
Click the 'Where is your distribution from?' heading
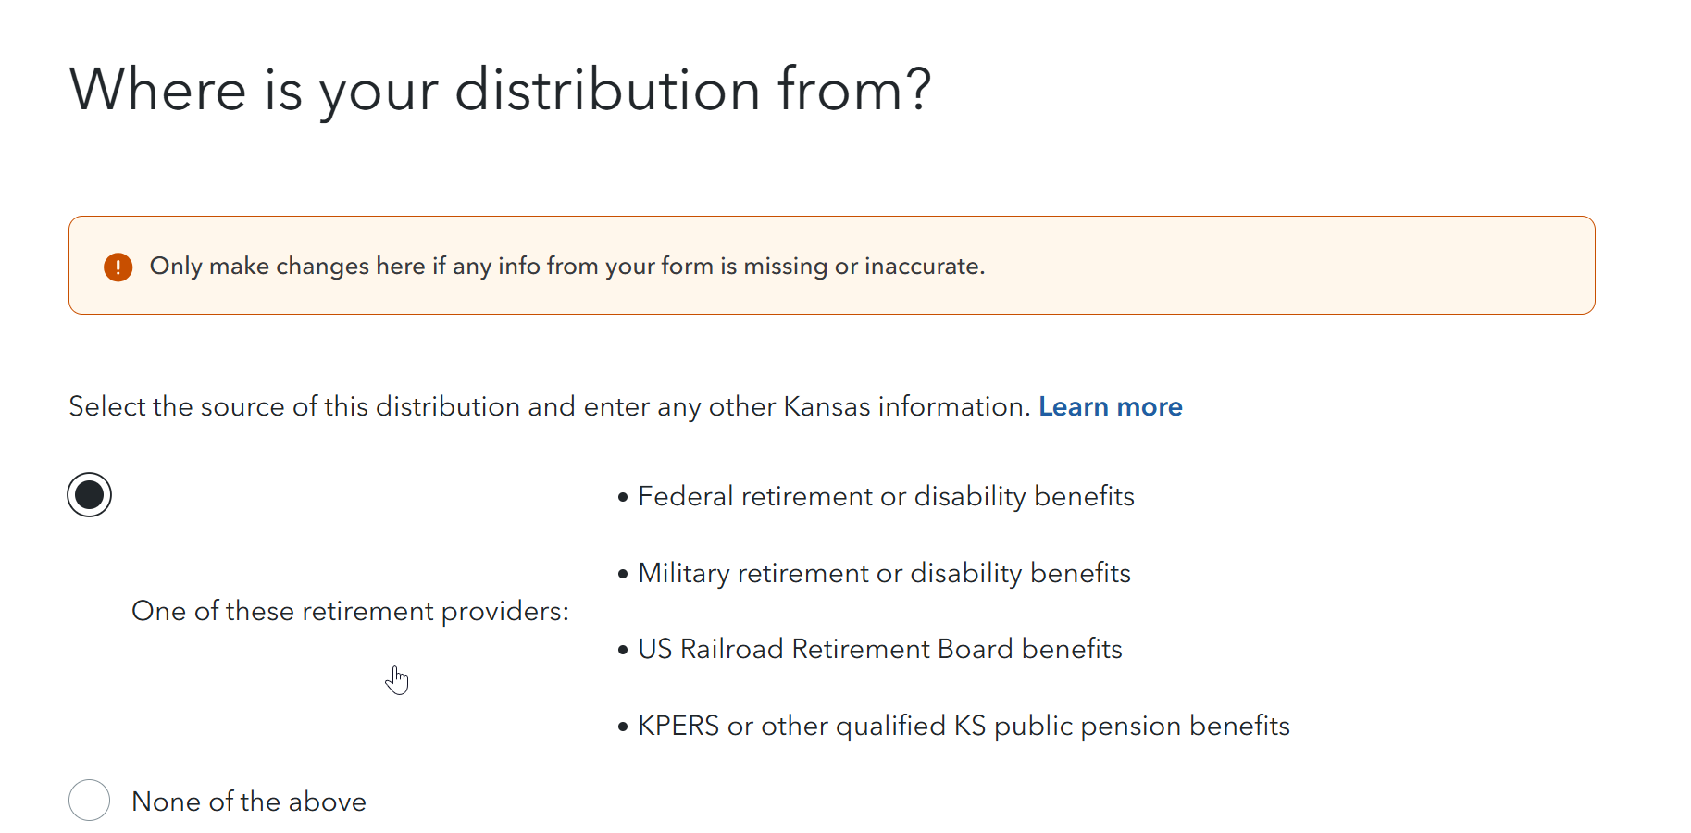coord(500,90)
